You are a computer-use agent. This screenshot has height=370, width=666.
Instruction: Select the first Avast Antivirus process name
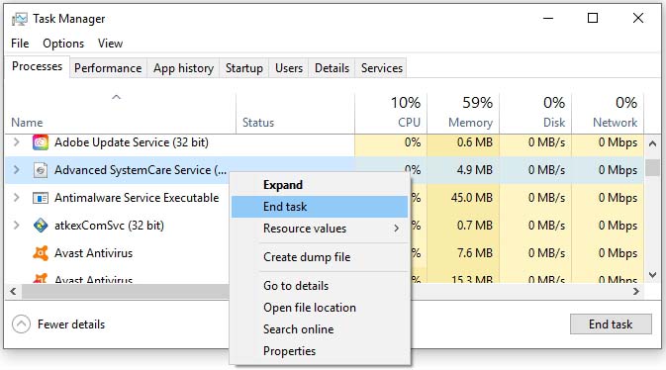[93, 253]
